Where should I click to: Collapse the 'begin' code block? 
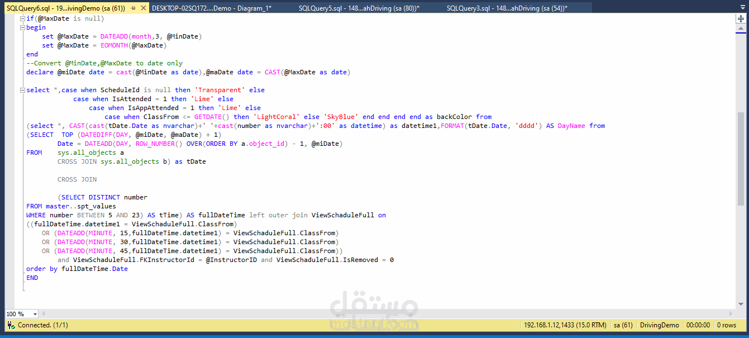[x=22, y=27]
